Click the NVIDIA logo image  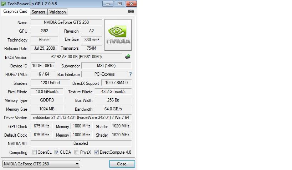[118, 35]
